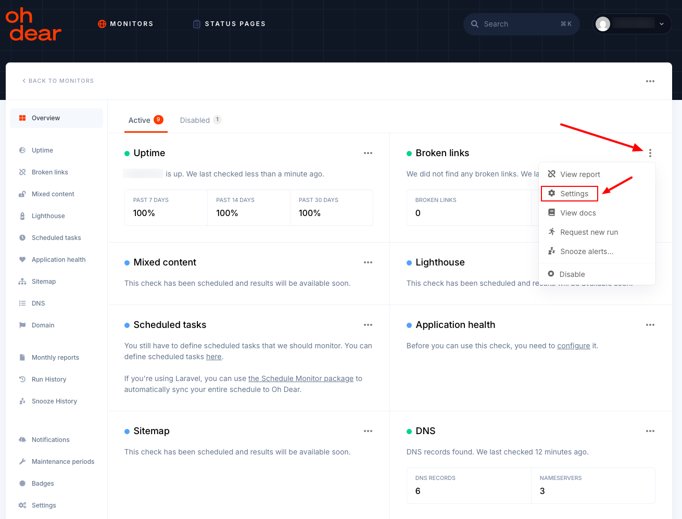682x519 pixels.
Task: Open the Notifications sidebar item
Action: pyautogui.click(x=50, y=440)
